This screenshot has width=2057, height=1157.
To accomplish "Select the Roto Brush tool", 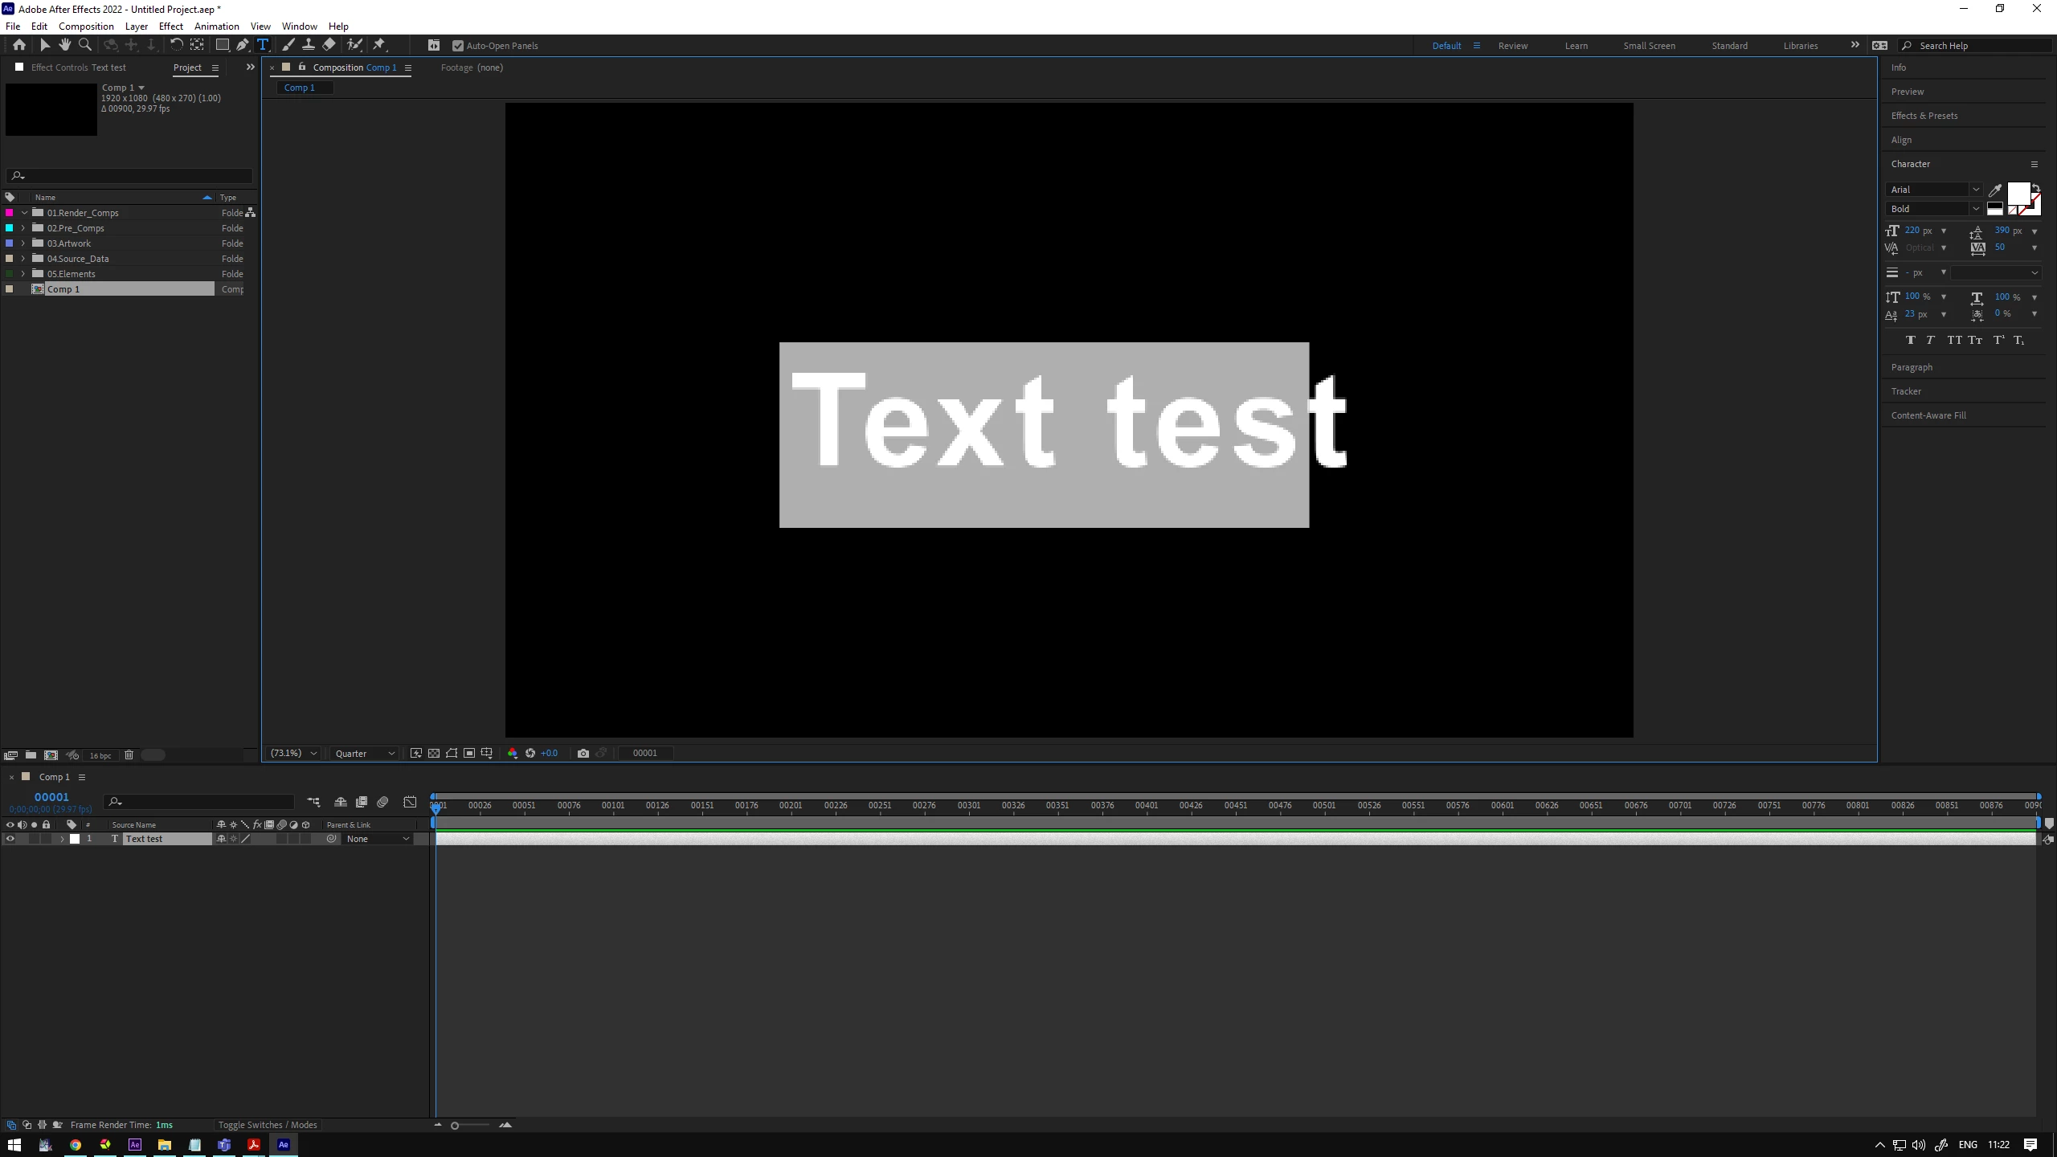I will pos(354,45).
